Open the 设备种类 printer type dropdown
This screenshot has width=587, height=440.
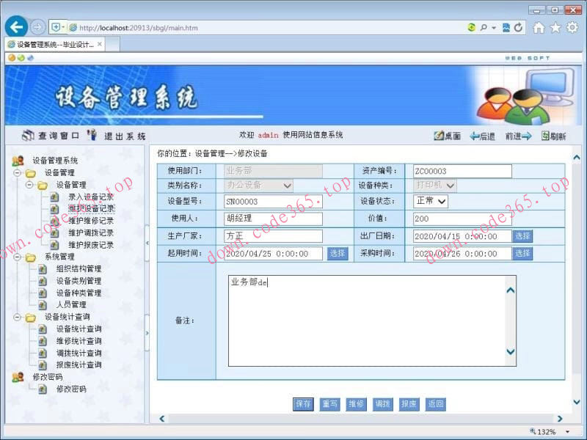click(x=450, y=185)
